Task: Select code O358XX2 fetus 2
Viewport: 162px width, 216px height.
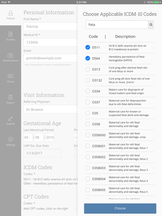Action: [88, 157]
